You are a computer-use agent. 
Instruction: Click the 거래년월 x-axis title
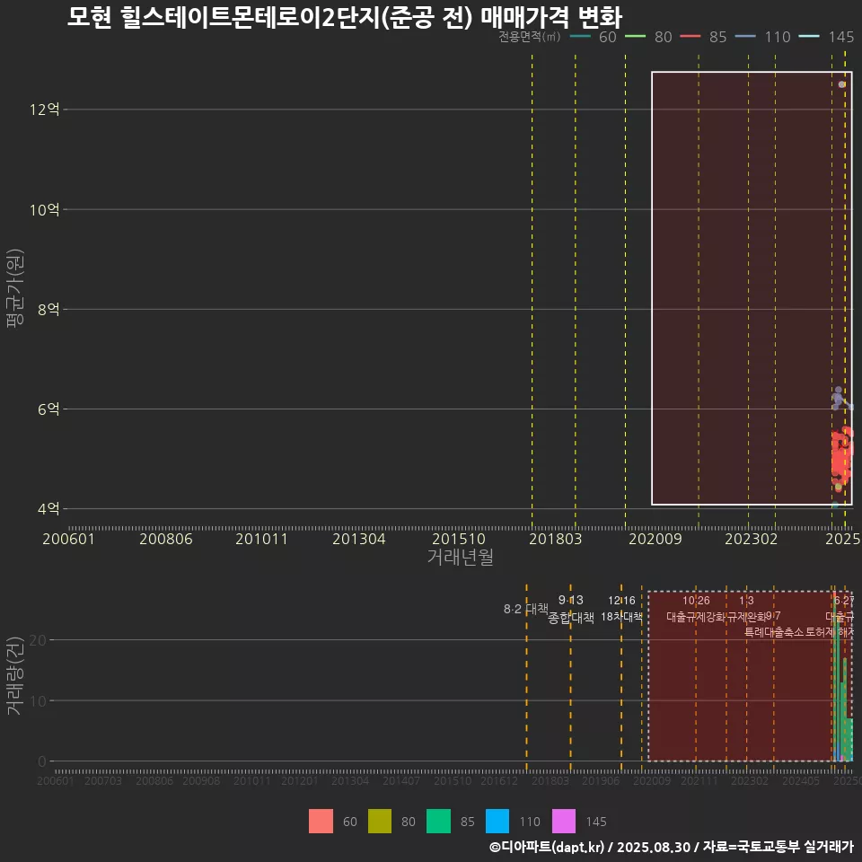tap(460, 557)
